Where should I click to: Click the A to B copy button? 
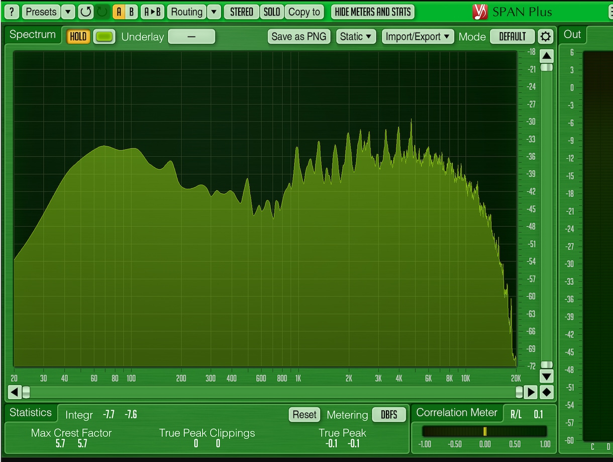click(152, 12)
